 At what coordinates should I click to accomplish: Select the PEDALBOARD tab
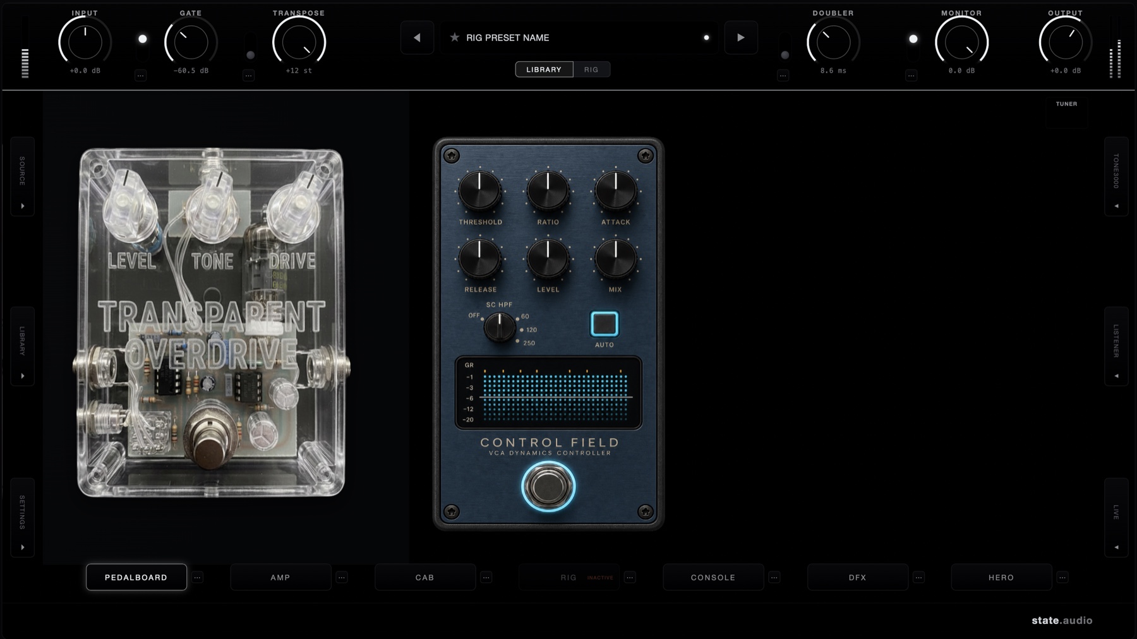(x=136, y=577)
